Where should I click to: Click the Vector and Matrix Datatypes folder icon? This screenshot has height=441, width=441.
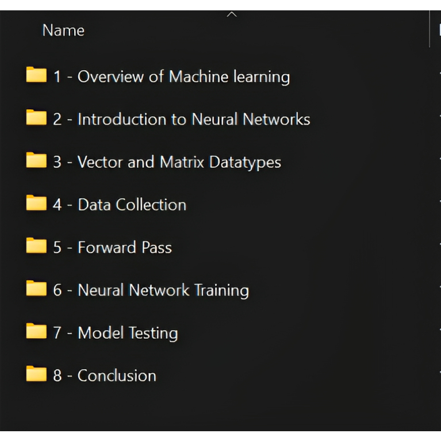tap(36, 160)
